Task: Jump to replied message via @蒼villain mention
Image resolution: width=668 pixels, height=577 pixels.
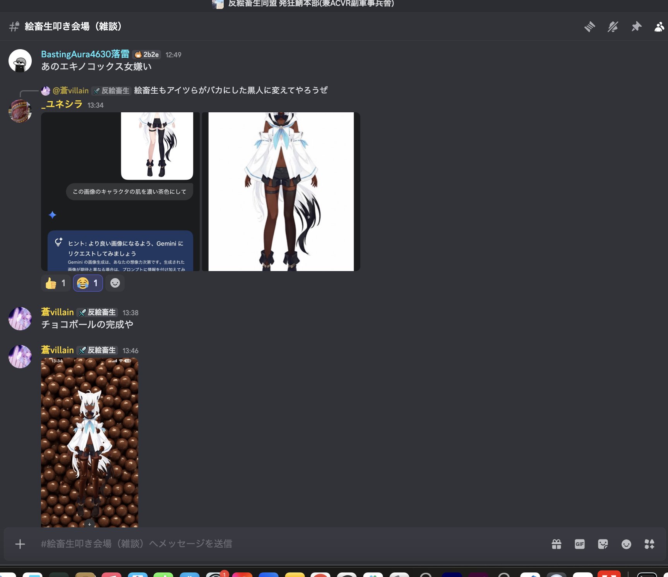Action: coord(70,91)
